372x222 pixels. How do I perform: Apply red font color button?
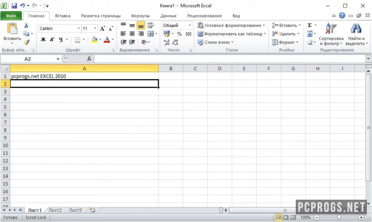coord(107,40)
